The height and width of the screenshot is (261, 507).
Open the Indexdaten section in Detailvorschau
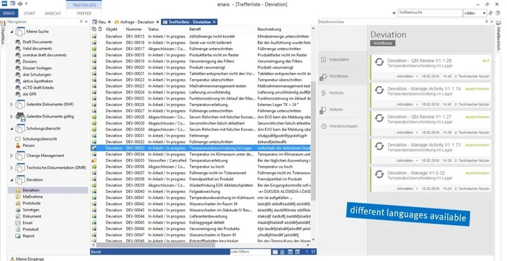pyautogui.click(x=343, y=60)
